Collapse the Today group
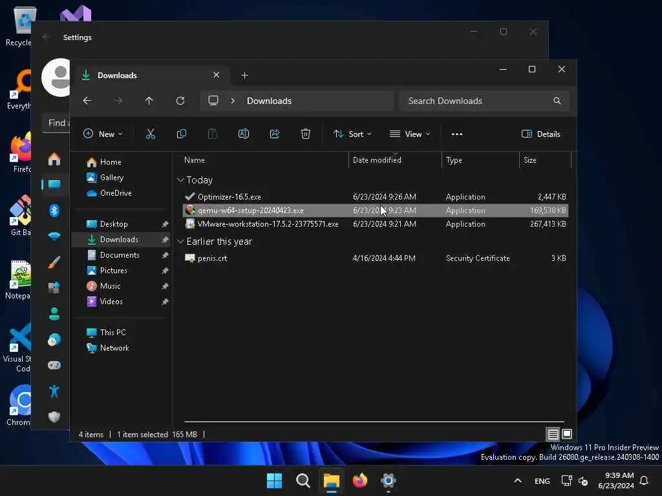This screenshot has width=662, height=496. click(181, 180)
